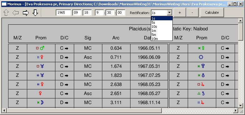Viewport: 245px width, 115px height.
Task: Click the square Mars symbol in first row
Action: 40,48
